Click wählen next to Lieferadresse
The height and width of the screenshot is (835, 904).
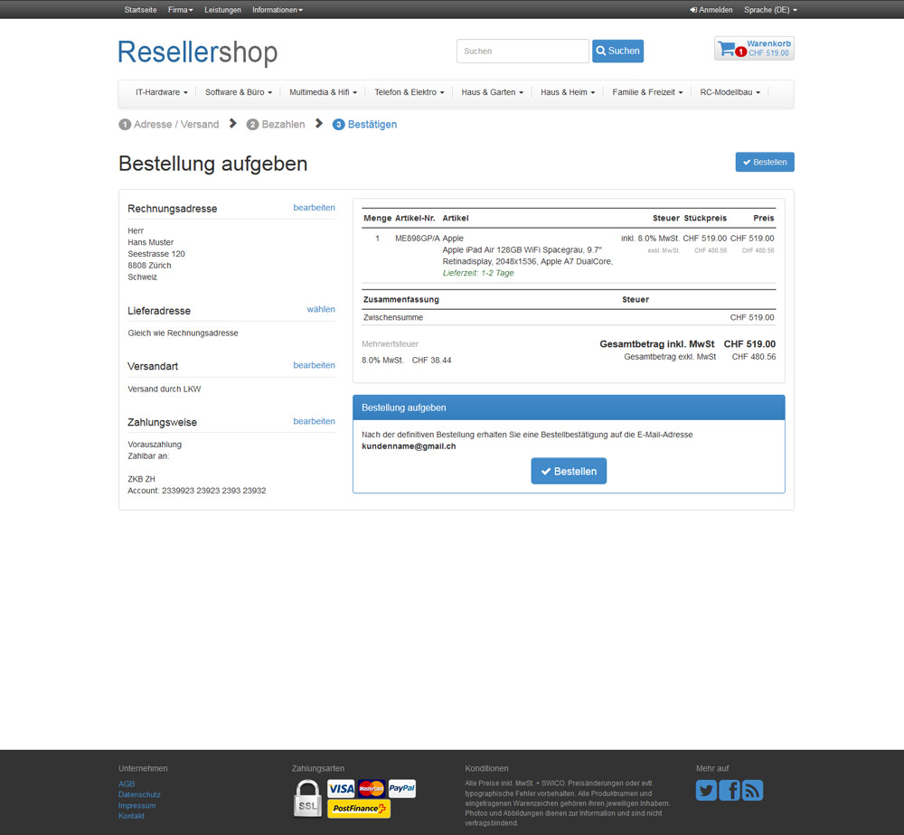[x=321, y=309]
